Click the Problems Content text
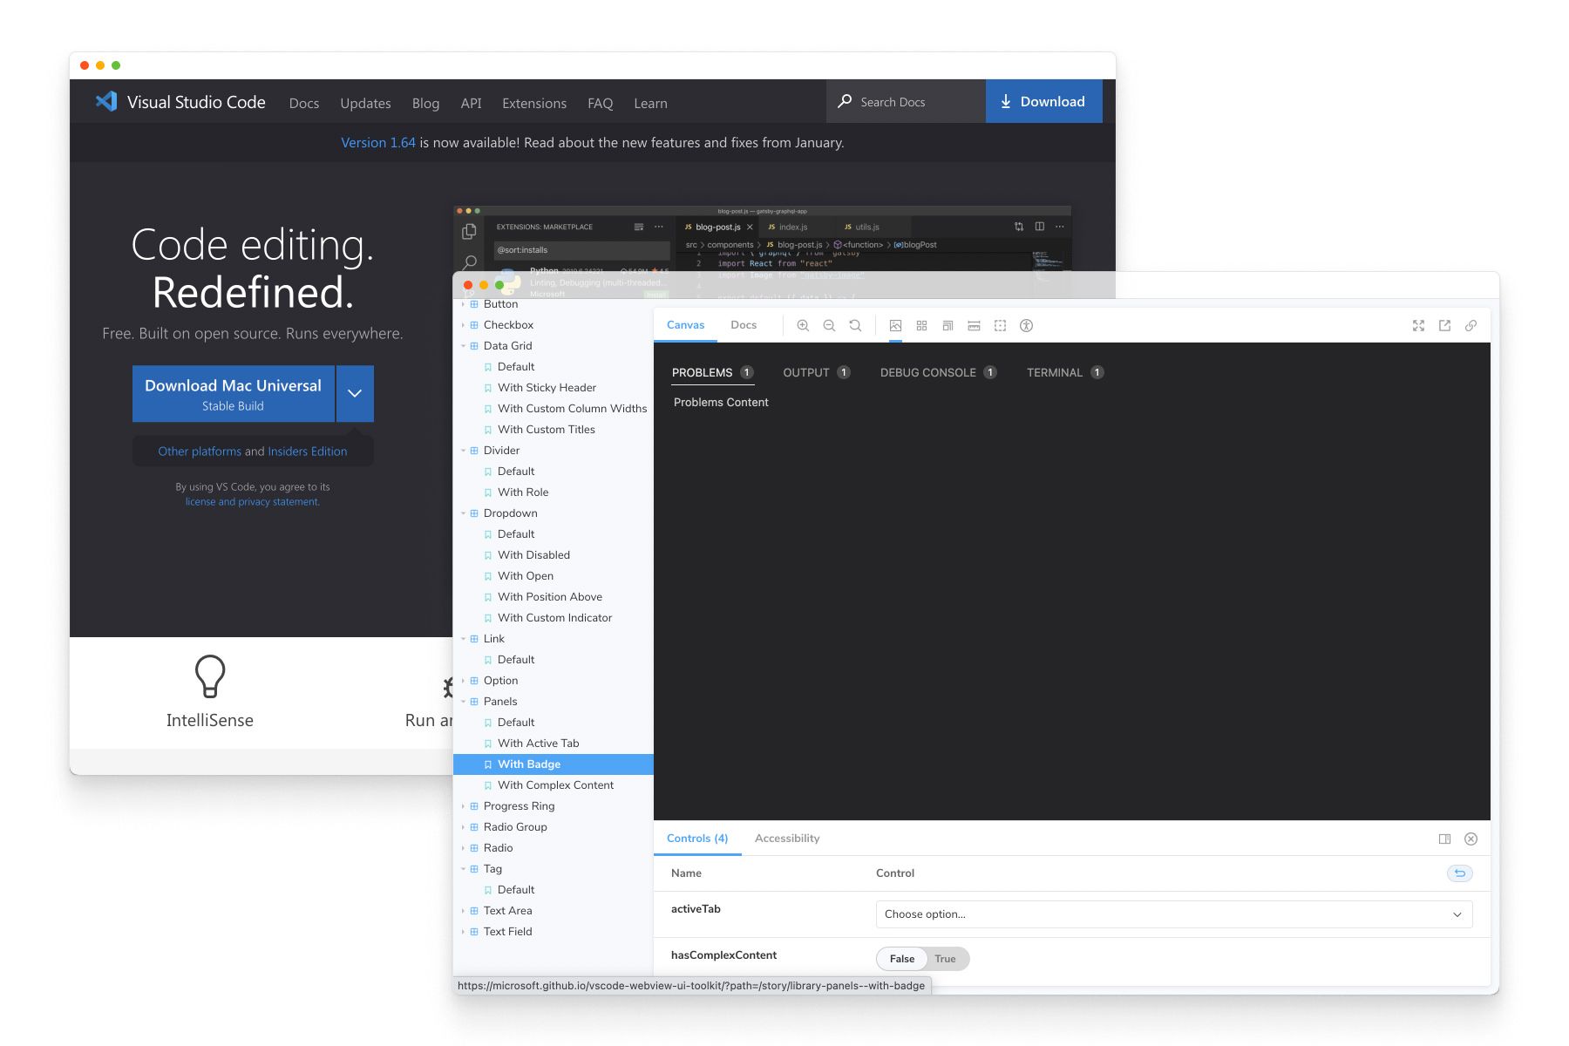 721,403
